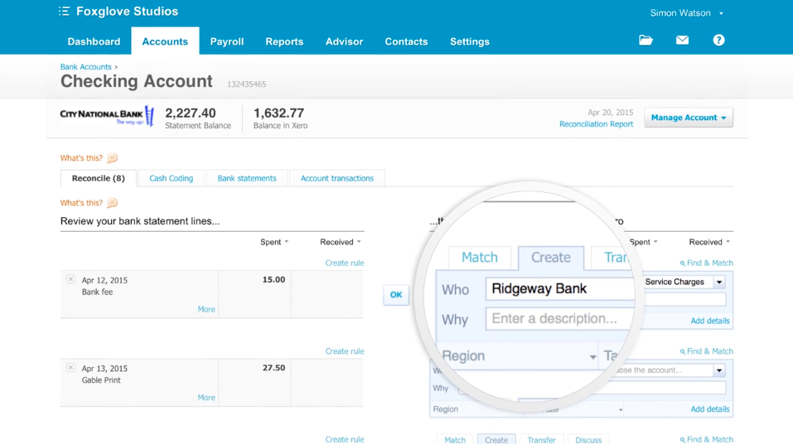Image resolution: width=793 pixels, height=444 pixels.
Task: Select the magnified Match tab
Action: tap(480, 258)
